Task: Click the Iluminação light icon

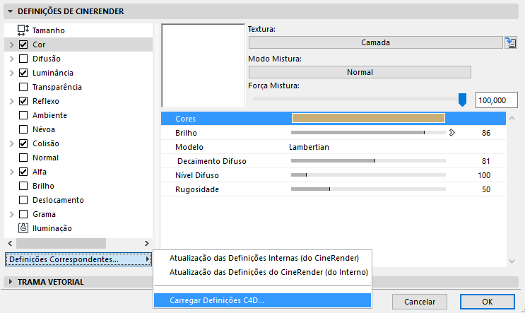Action: (x=23, y=228)
